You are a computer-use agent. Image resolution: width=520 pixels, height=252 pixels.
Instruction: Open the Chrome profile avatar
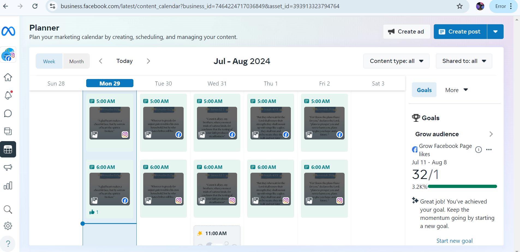480,6
